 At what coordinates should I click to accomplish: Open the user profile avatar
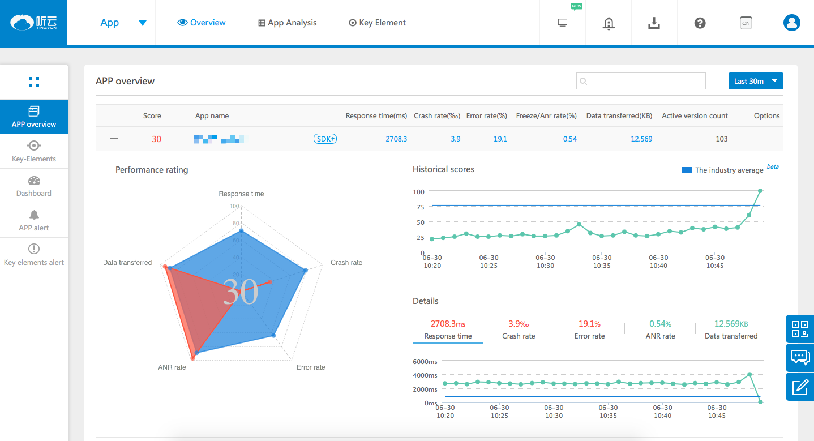tap(791, 23)
